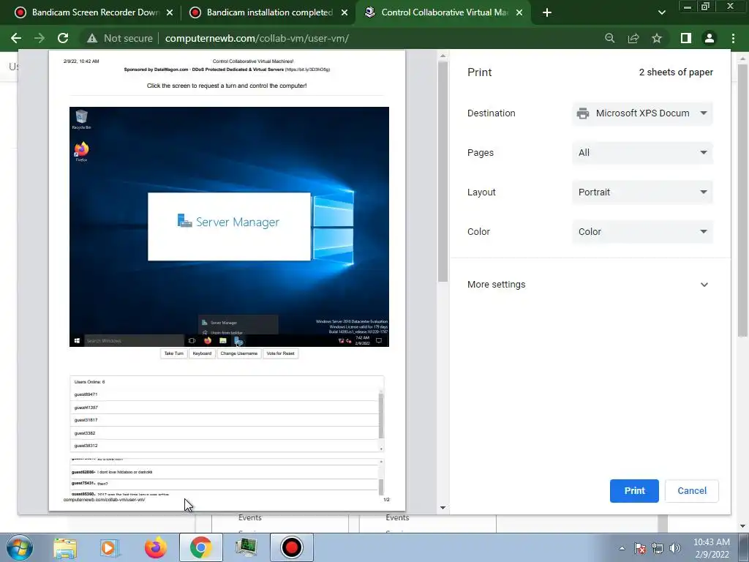Click the share page icon

633,38
